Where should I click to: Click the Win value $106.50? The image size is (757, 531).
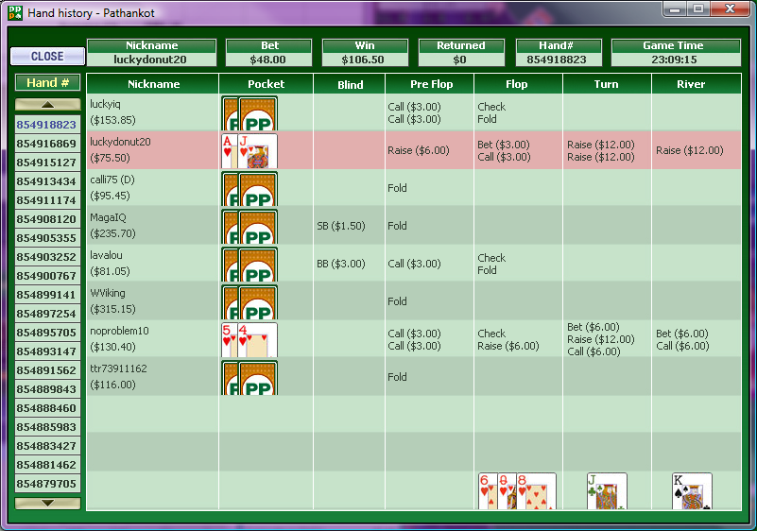pyautogui.click(x=363, y=60)
